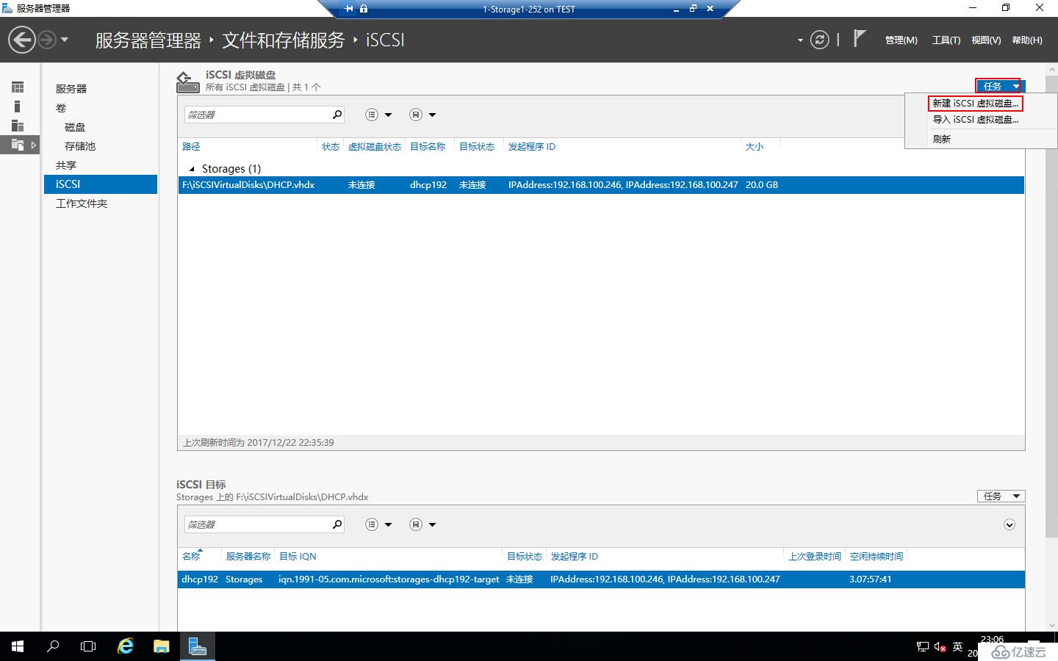Click the network icon in system tray
The width and height of the screenshot is (1058, 661).
coord(923,646)
